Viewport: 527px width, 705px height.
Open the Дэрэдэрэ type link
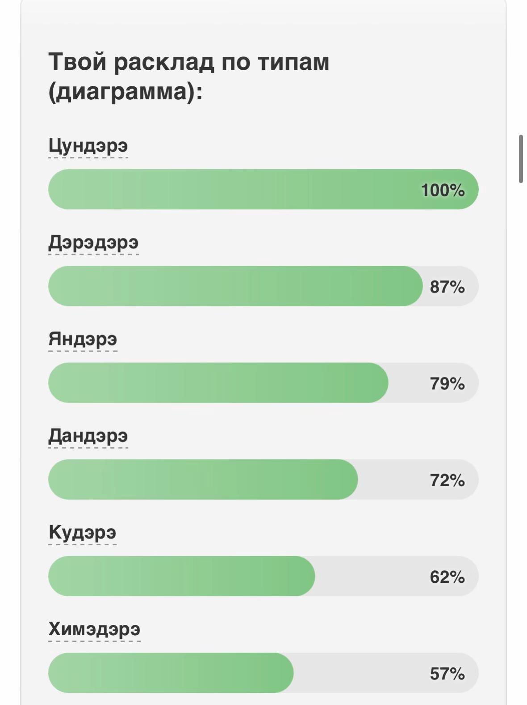click(x=93, y=242)
